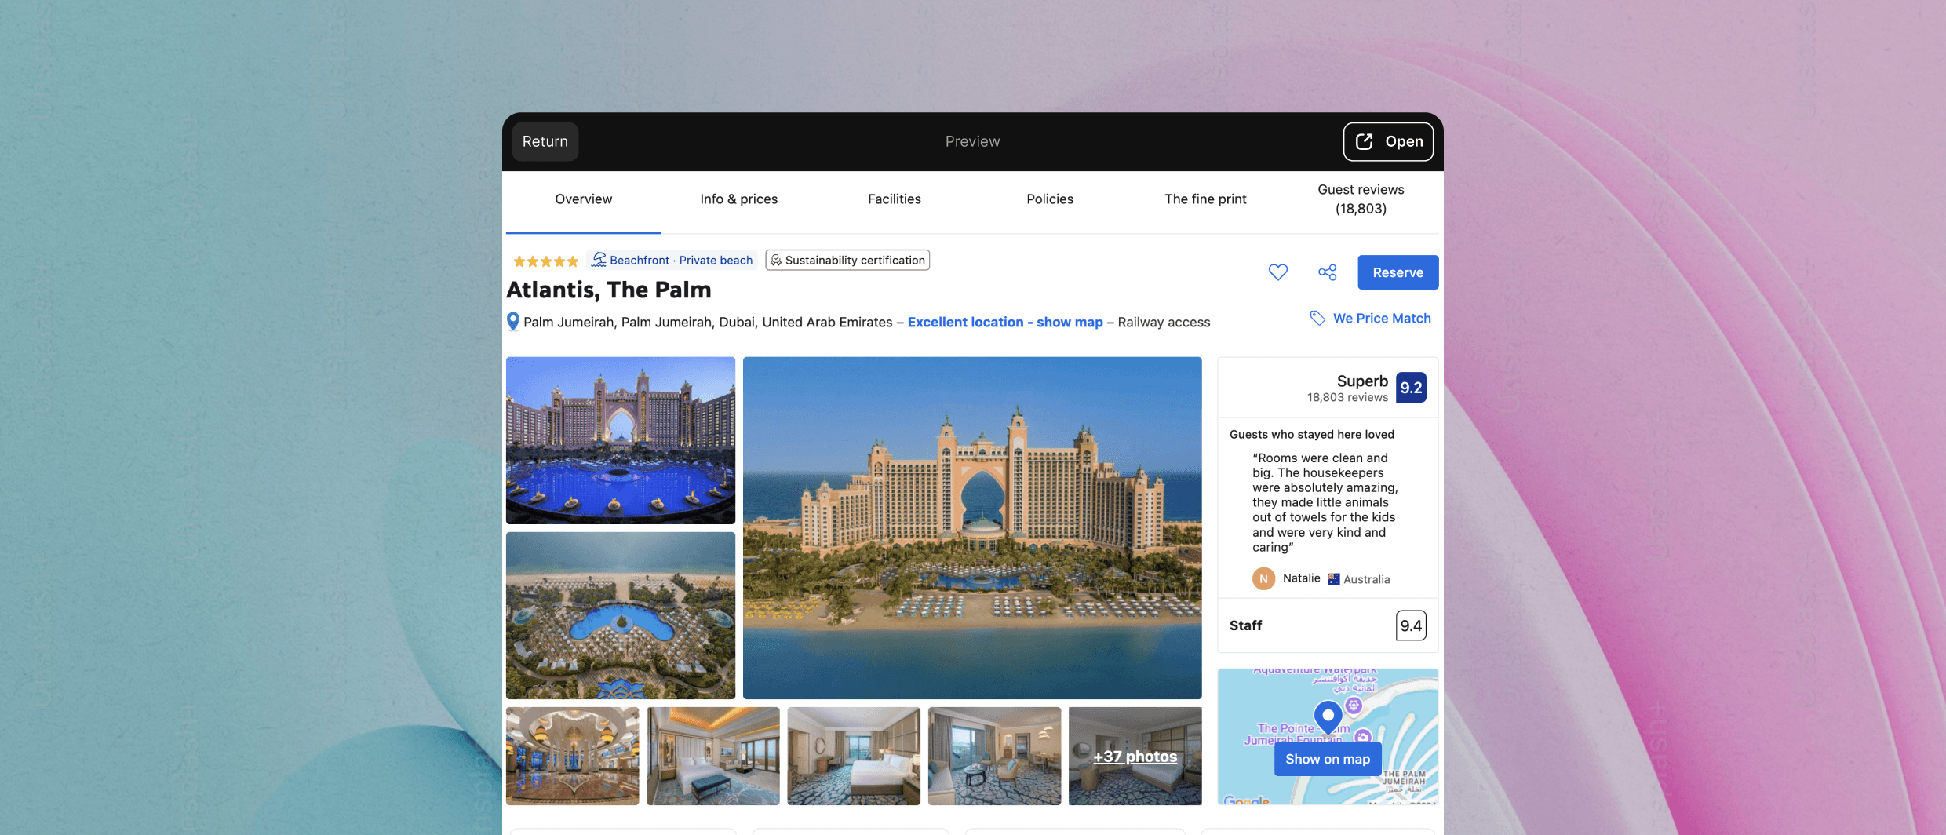
Task: Click the Reserve button
Action: [1398, 272]
